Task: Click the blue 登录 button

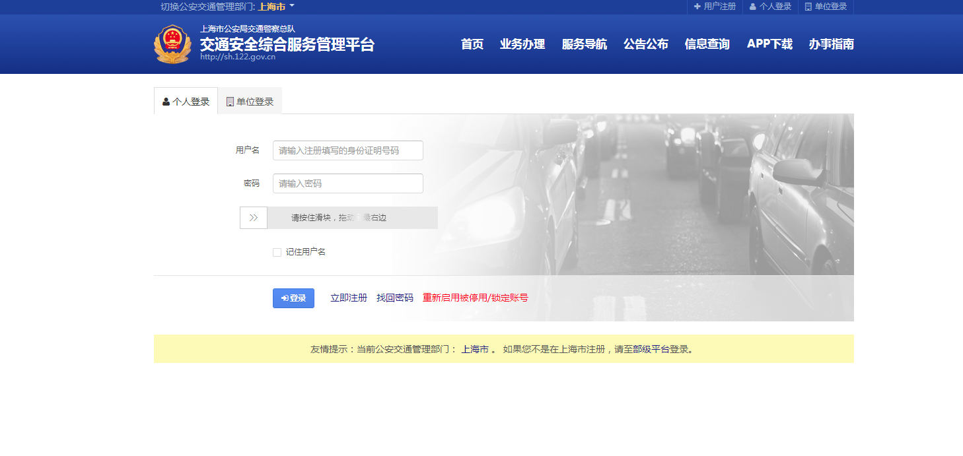Action: pos(293,298)
